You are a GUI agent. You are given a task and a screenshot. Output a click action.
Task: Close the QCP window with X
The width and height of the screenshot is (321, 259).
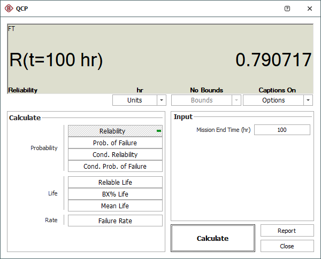[x=310, y=9]
